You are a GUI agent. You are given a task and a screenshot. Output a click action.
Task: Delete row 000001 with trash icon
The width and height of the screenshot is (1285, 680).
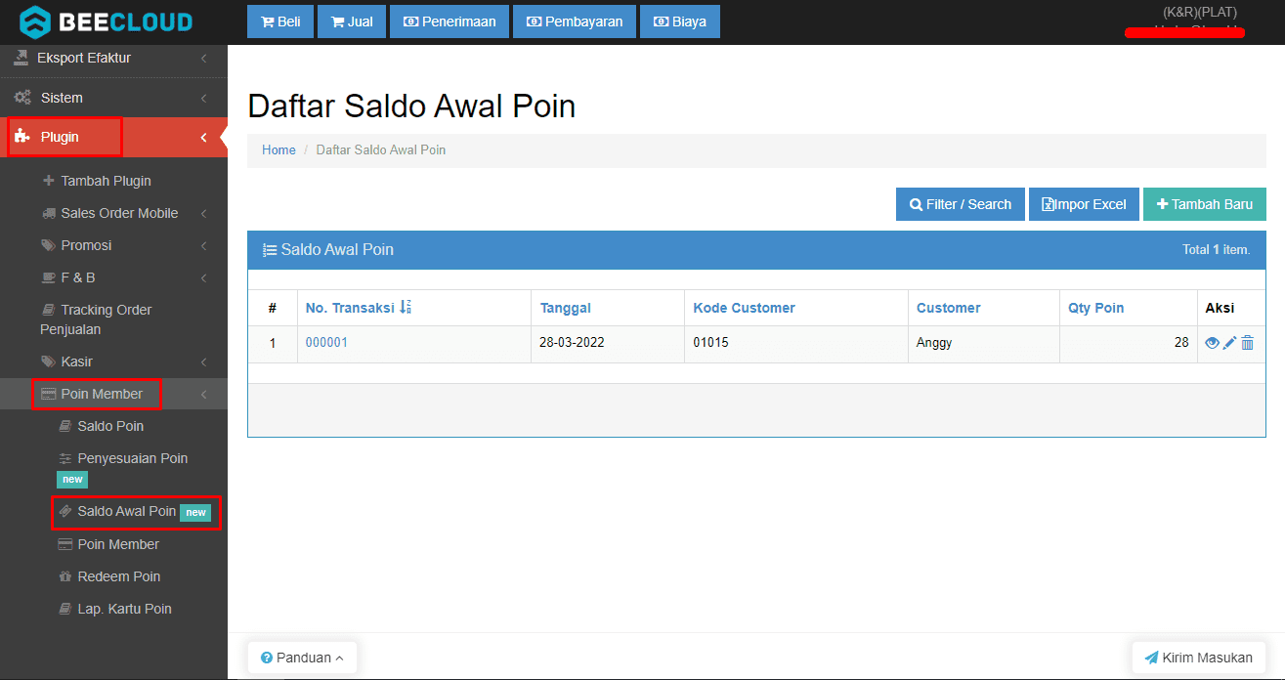[1248, 343]
